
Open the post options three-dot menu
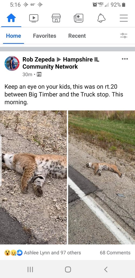pos(125,59)
